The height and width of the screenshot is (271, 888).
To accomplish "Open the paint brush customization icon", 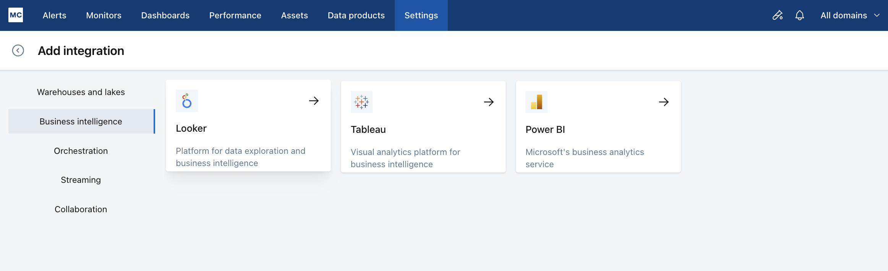I will tap(778, 15).
